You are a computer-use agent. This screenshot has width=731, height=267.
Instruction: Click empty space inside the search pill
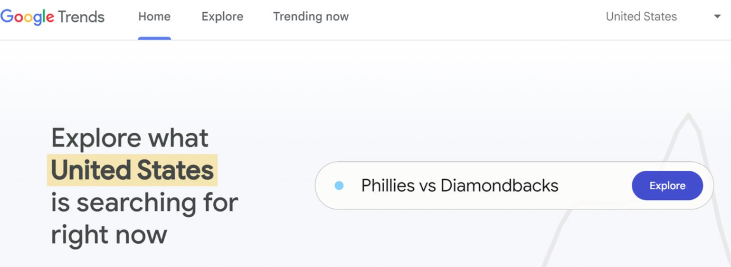[594, 185]
